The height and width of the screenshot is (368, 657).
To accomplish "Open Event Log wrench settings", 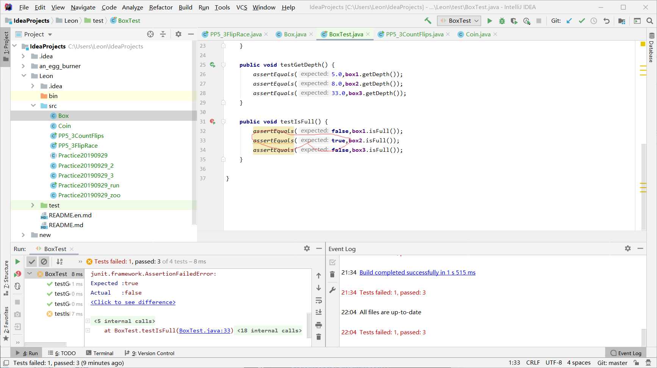I will (x=332, y=290).
